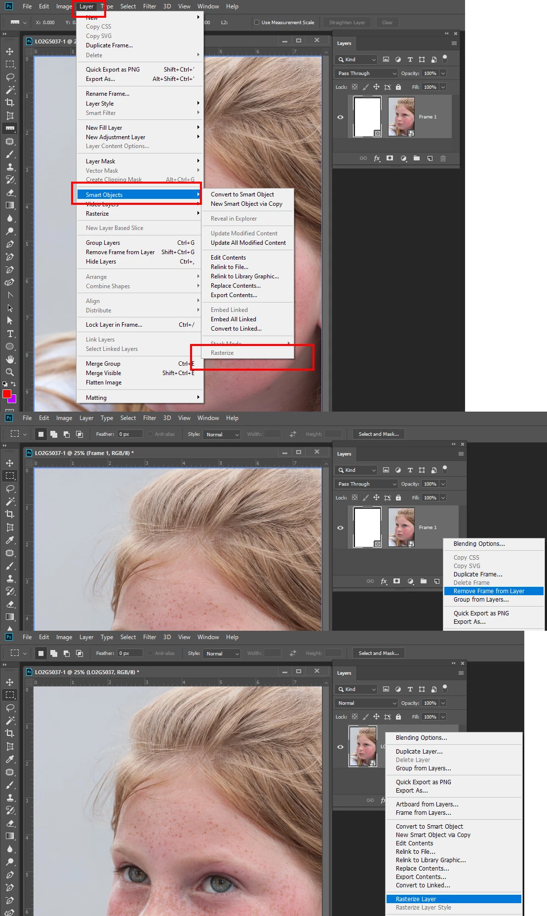Open Kind filter dropdown in Normal-mode Layers panel
Viewport: 547px width, 916px height.
(x=356, y=689)
